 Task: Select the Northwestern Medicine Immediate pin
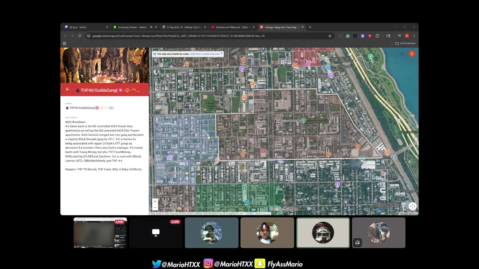(x=244, y=188)
